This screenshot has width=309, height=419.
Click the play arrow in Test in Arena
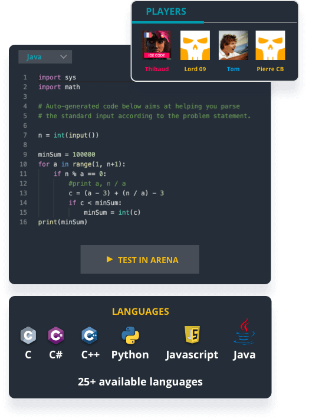[x=110, y=259]
